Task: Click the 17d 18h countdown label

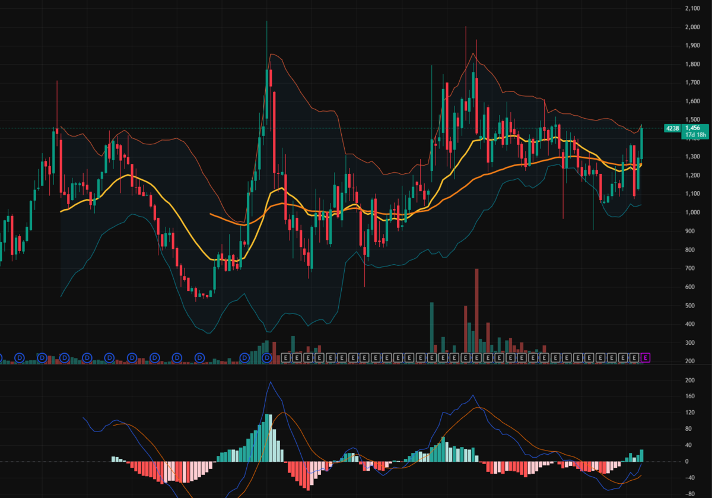Action: click(695, 135)
